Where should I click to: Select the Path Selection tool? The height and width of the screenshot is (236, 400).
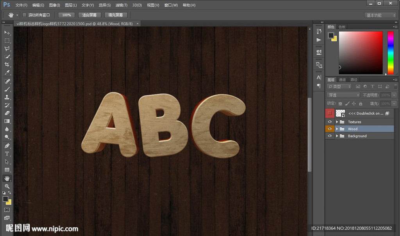click(7, 161)
